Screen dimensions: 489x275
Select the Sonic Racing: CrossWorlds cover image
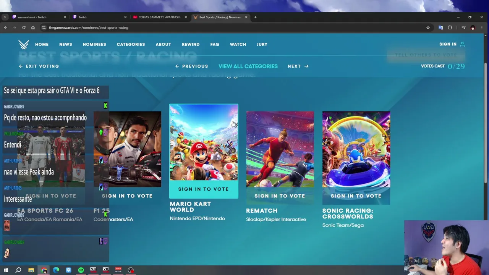point(356,149)
